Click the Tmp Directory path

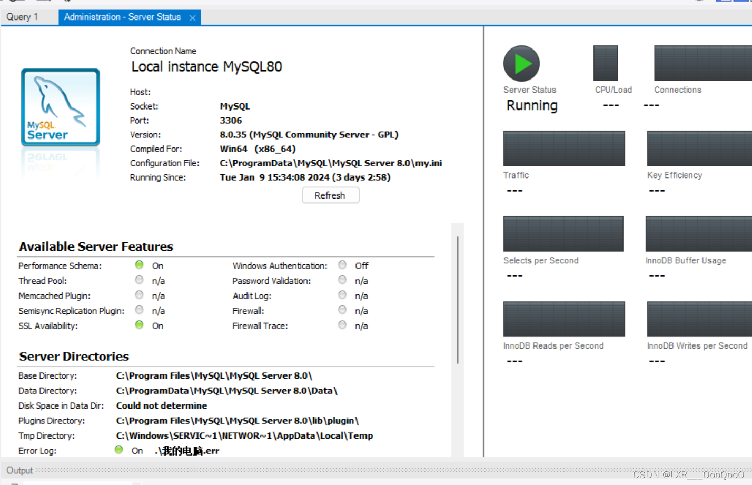(x=245, y=436)
